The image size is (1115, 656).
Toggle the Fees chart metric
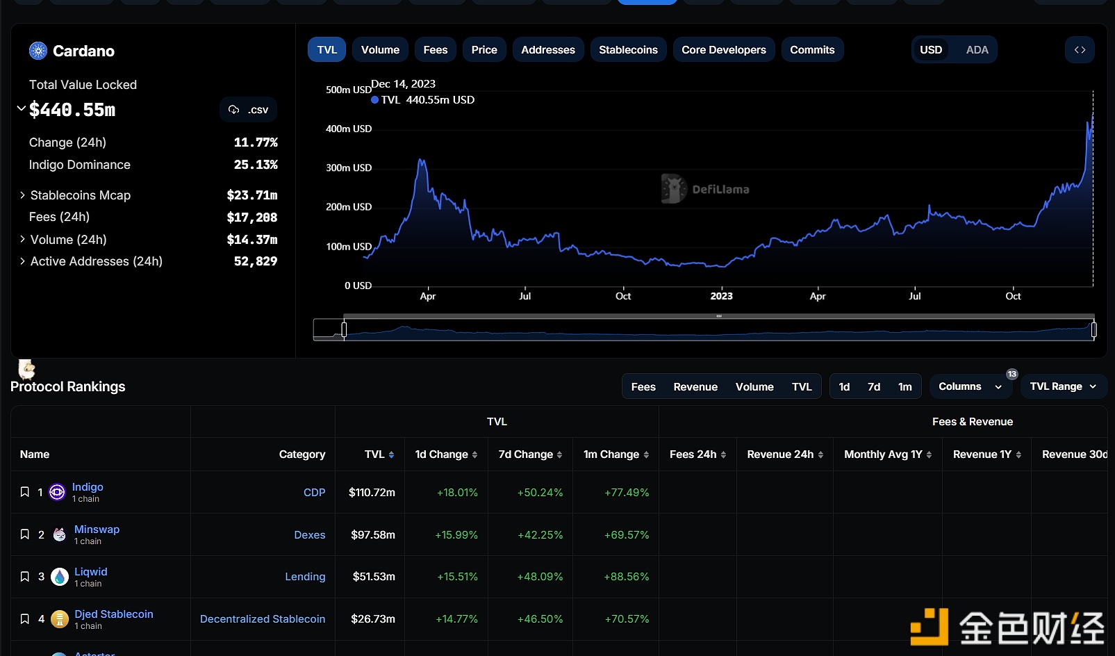[x=436, y=50]
